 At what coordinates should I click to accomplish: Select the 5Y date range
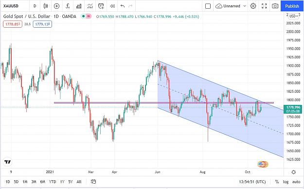pos(71,182)
